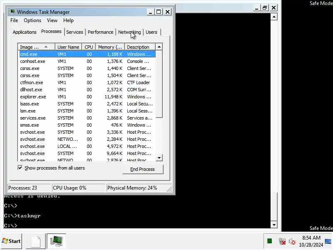Select the ctfmon.exe process
Image resolution: width=333 pixels, height=250 pixels.
87,82
